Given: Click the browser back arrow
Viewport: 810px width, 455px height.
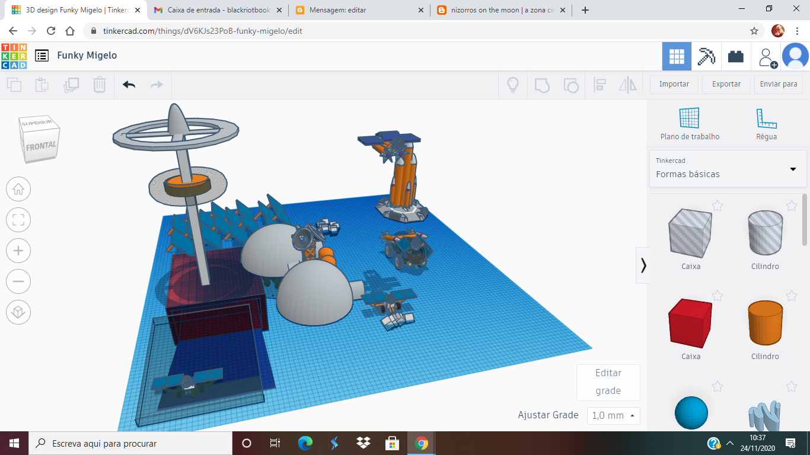Looking at the screenshot, I should tap(13, 31).
